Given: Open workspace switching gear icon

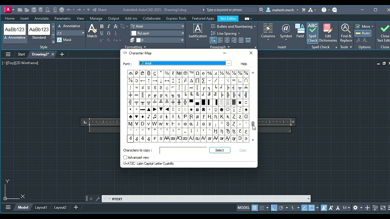Looking at the screenshot, I should pyautogui.click(x=355, y=208).
